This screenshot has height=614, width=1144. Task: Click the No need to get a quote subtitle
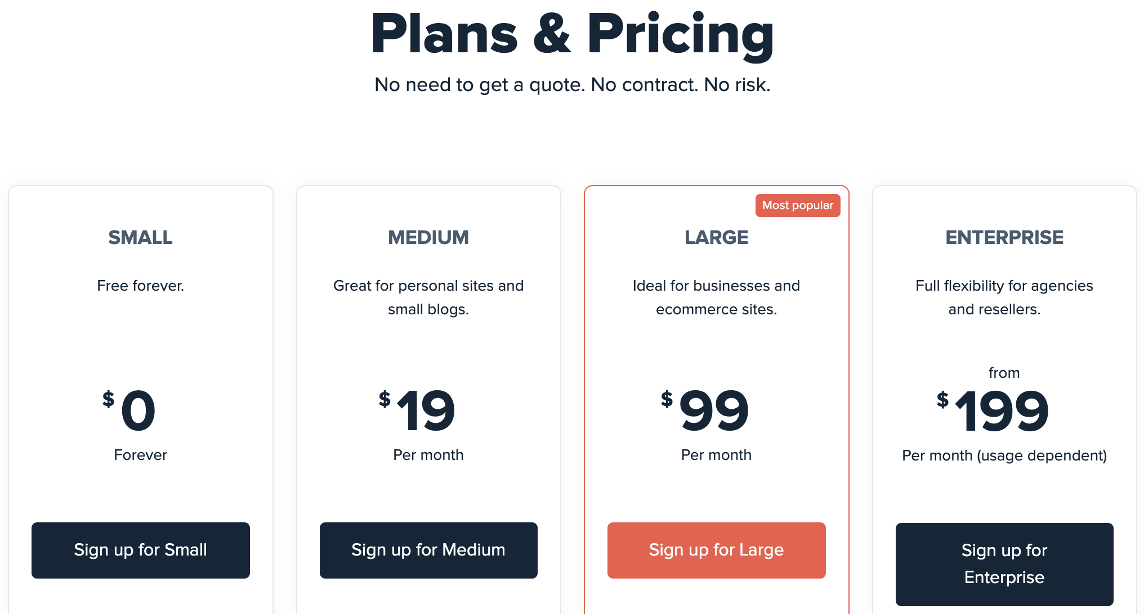573,85
